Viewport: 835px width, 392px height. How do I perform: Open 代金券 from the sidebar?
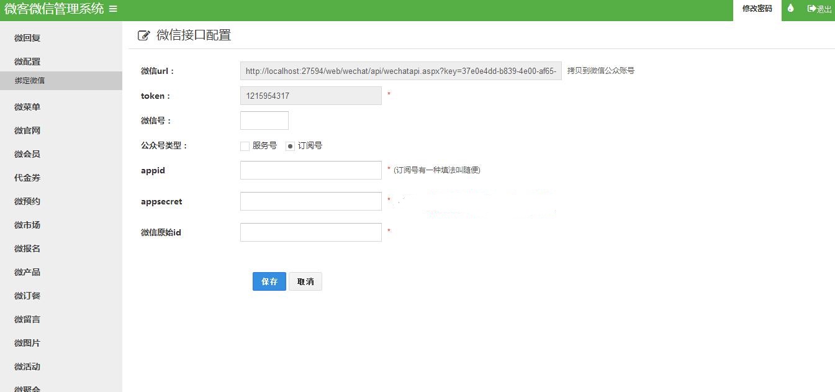[27, 178]
